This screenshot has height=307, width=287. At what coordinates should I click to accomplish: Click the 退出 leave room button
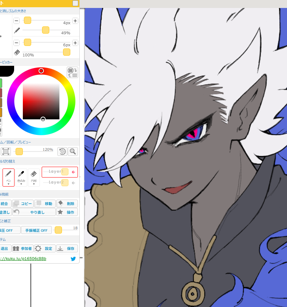[x=5, y=248]
